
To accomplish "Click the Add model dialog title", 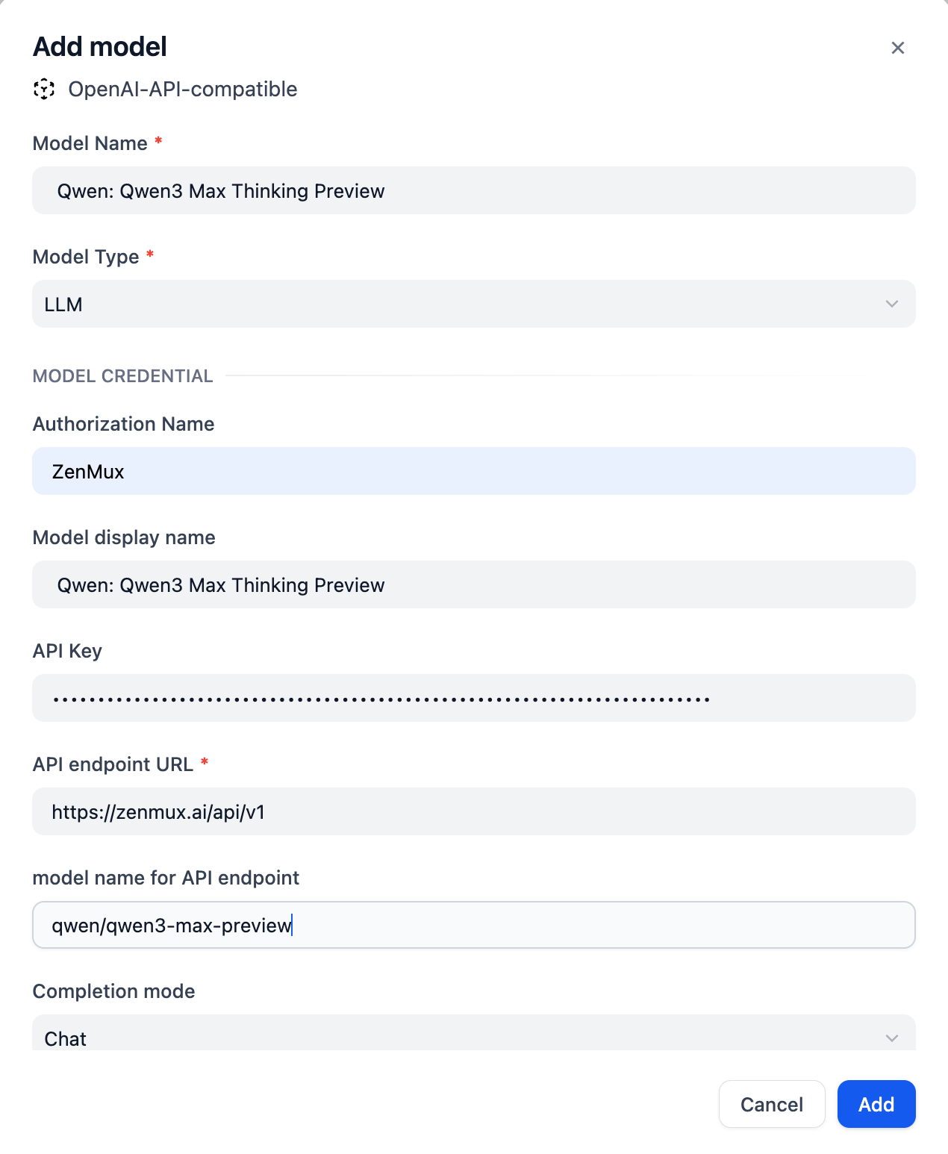I will click(x=100, y=47).
